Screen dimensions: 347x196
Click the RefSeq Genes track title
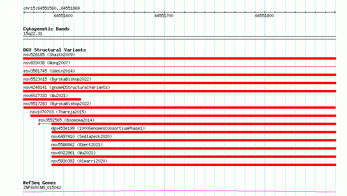pos(39,183)
